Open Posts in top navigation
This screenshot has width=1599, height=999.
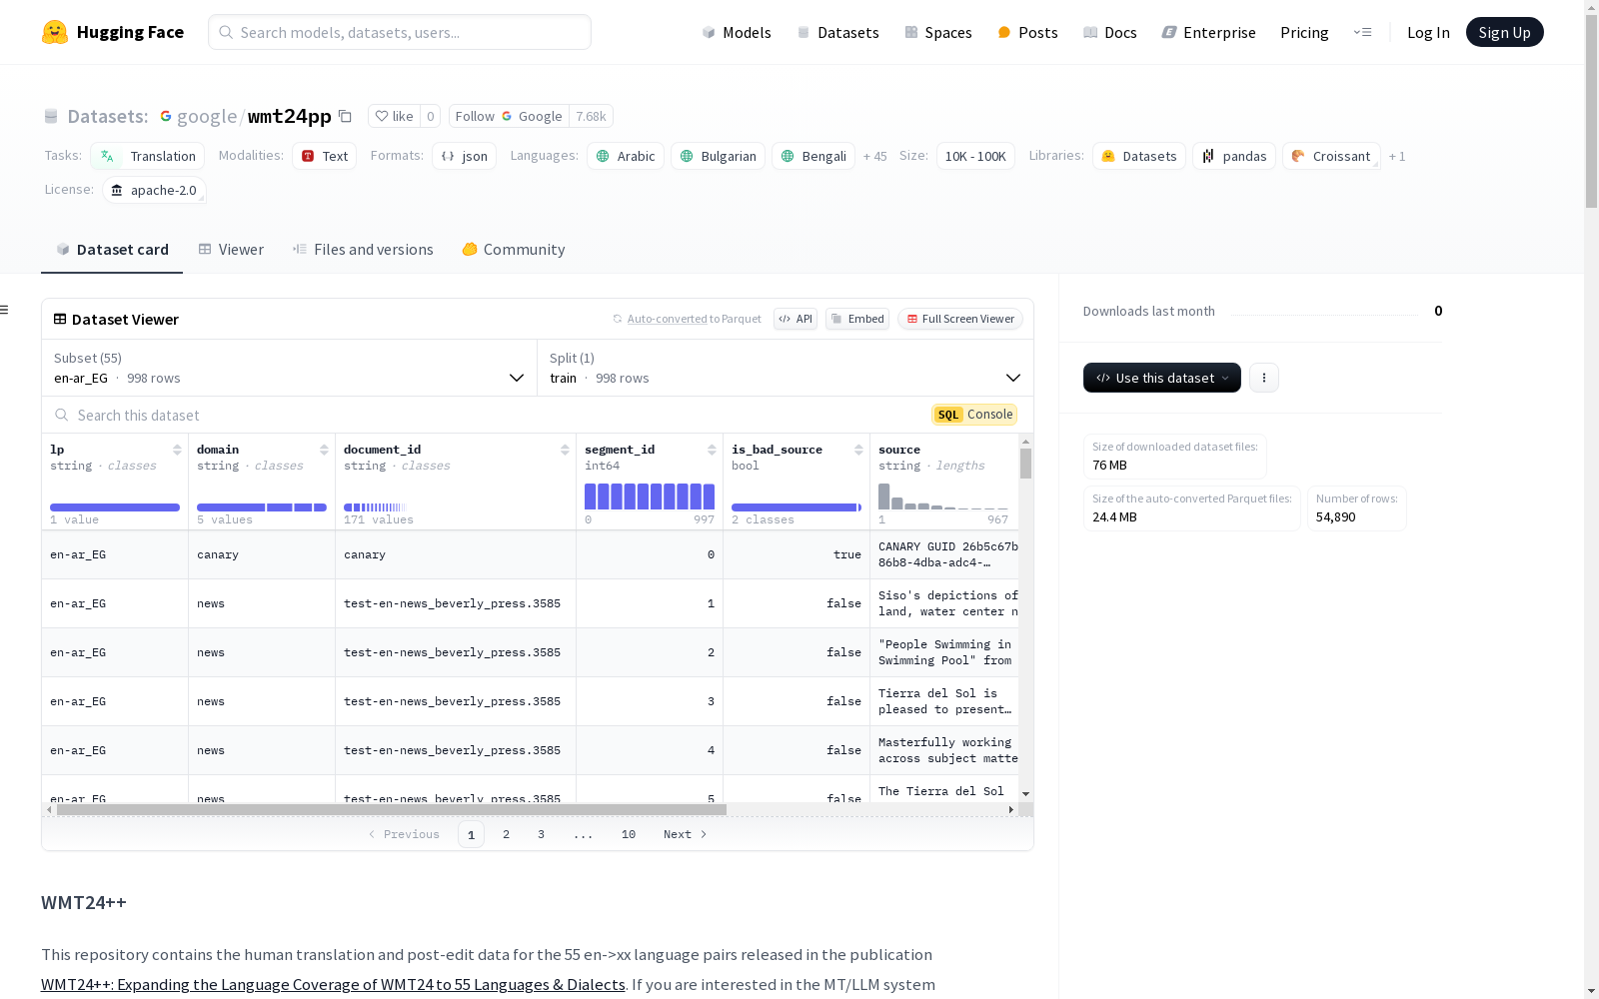click(1027, 32)
